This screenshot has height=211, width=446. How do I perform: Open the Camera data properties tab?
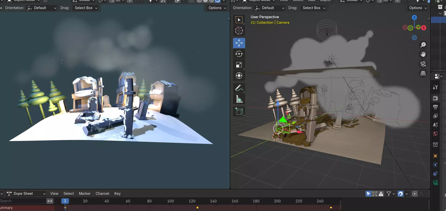(x=435, y=182)
